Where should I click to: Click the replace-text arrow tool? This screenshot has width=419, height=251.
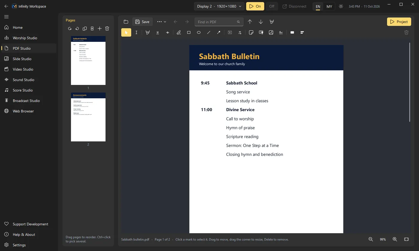pyautogui.click(x=240, y=33)
